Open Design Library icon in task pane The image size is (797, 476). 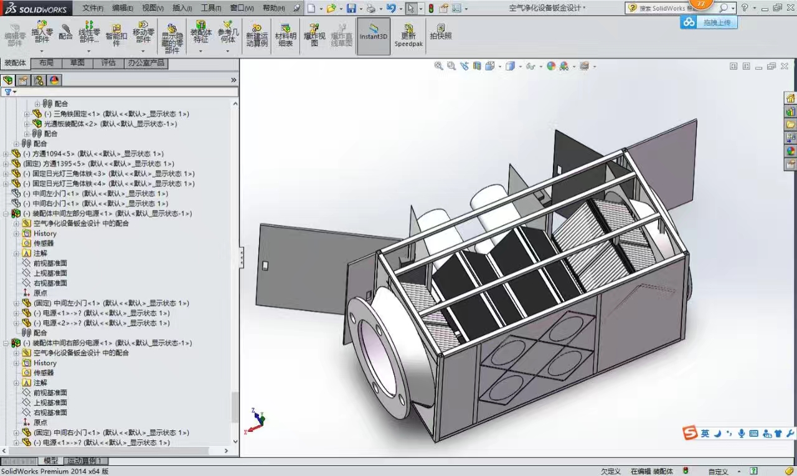[x=790, y=112]
